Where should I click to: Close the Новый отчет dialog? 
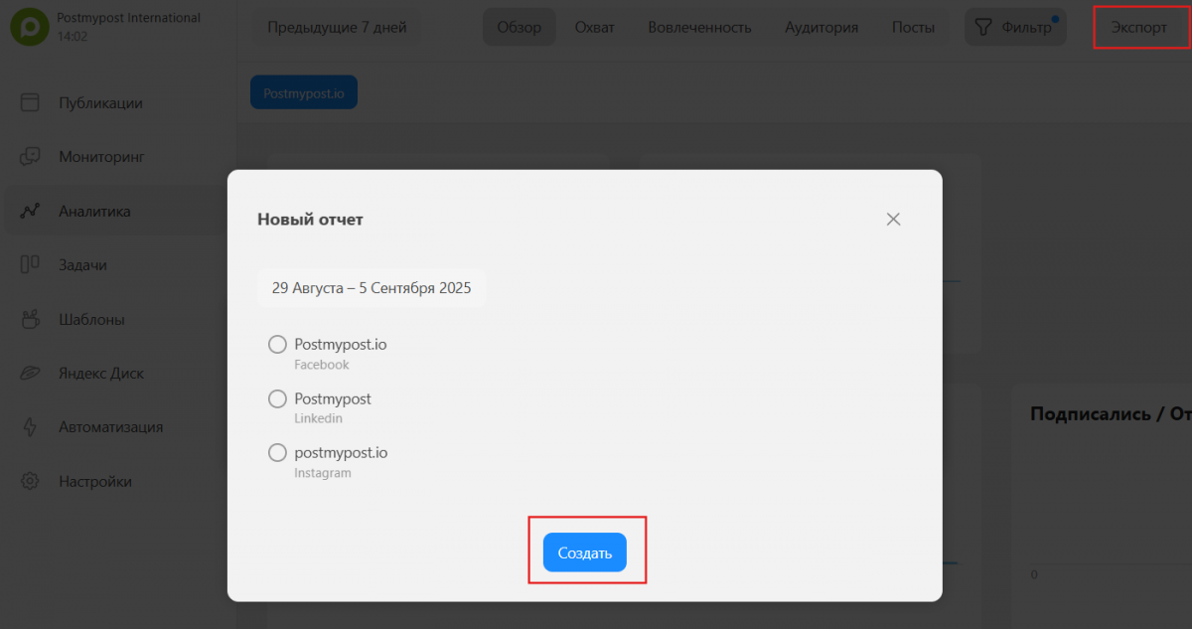click(x=893, y=220)
